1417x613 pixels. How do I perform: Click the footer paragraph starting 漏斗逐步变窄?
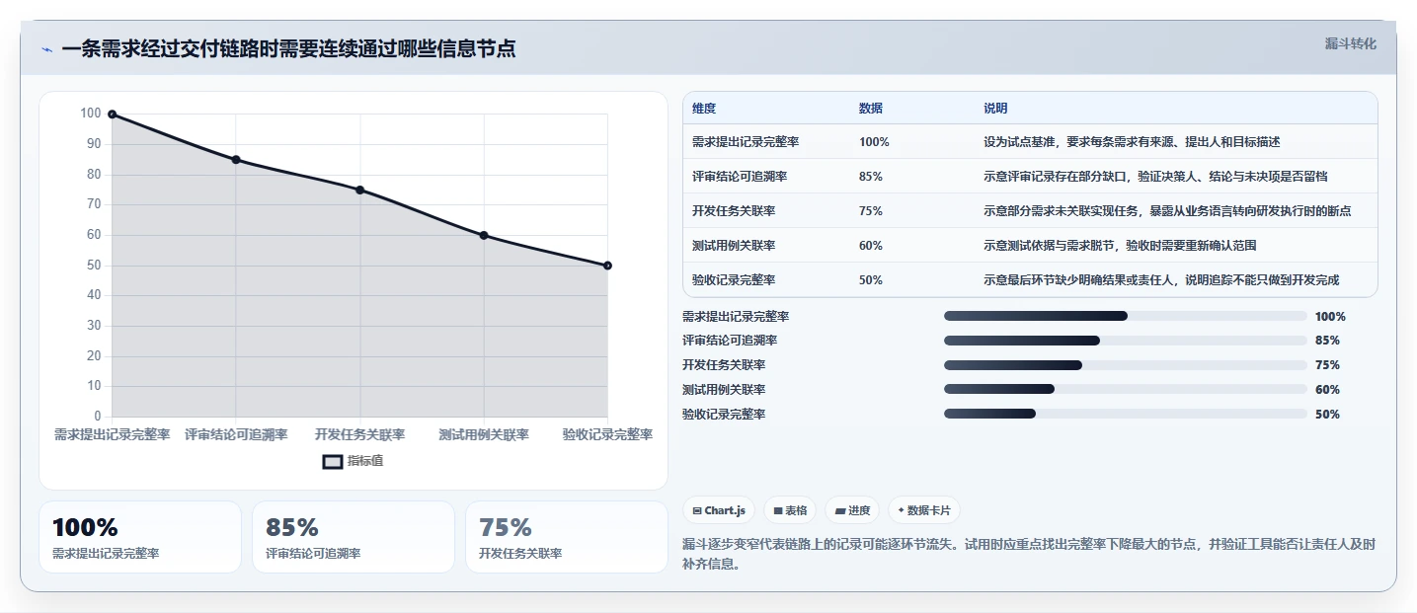(x=1029, y=555)
